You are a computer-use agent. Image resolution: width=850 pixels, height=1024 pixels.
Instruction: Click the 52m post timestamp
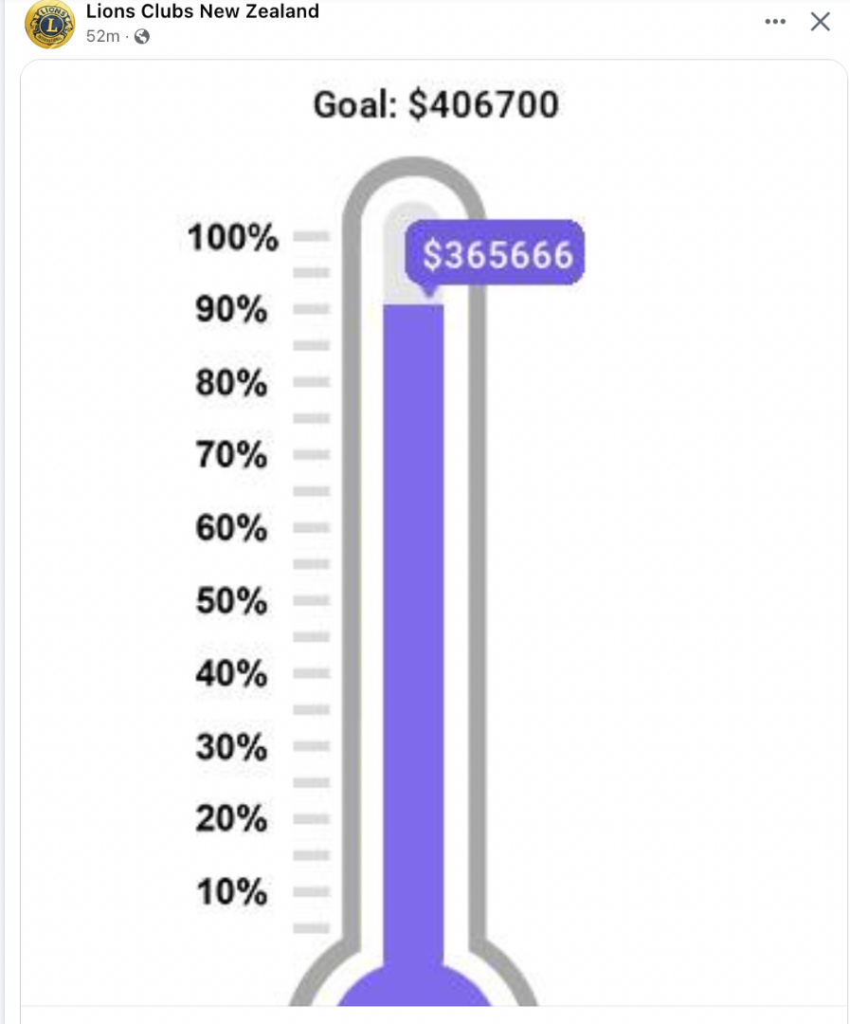[102, 36]
